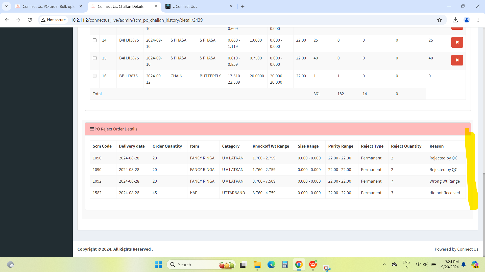Open the clock showing 3:24 PM
The image size is (485, 272).
click(x=450, y=264)
